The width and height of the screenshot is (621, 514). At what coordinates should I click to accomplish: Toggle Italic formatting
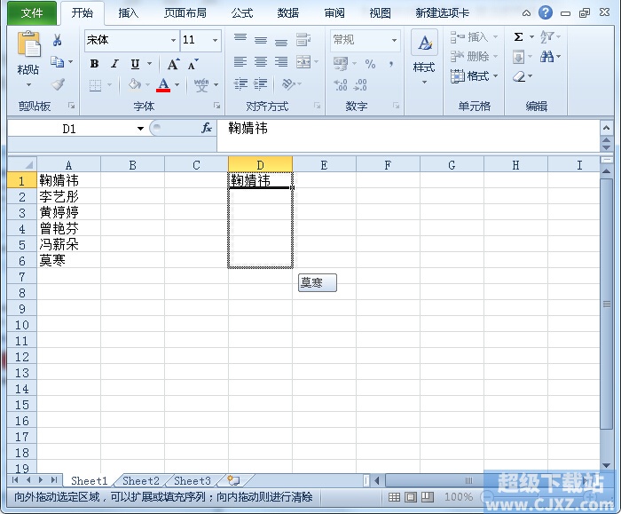coord(114,64)
